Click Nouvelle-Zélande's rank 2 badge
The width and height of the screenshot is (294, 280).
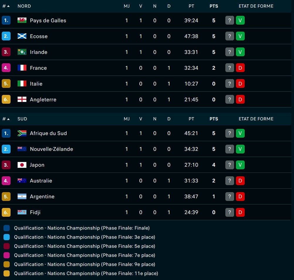click(6, 149)
